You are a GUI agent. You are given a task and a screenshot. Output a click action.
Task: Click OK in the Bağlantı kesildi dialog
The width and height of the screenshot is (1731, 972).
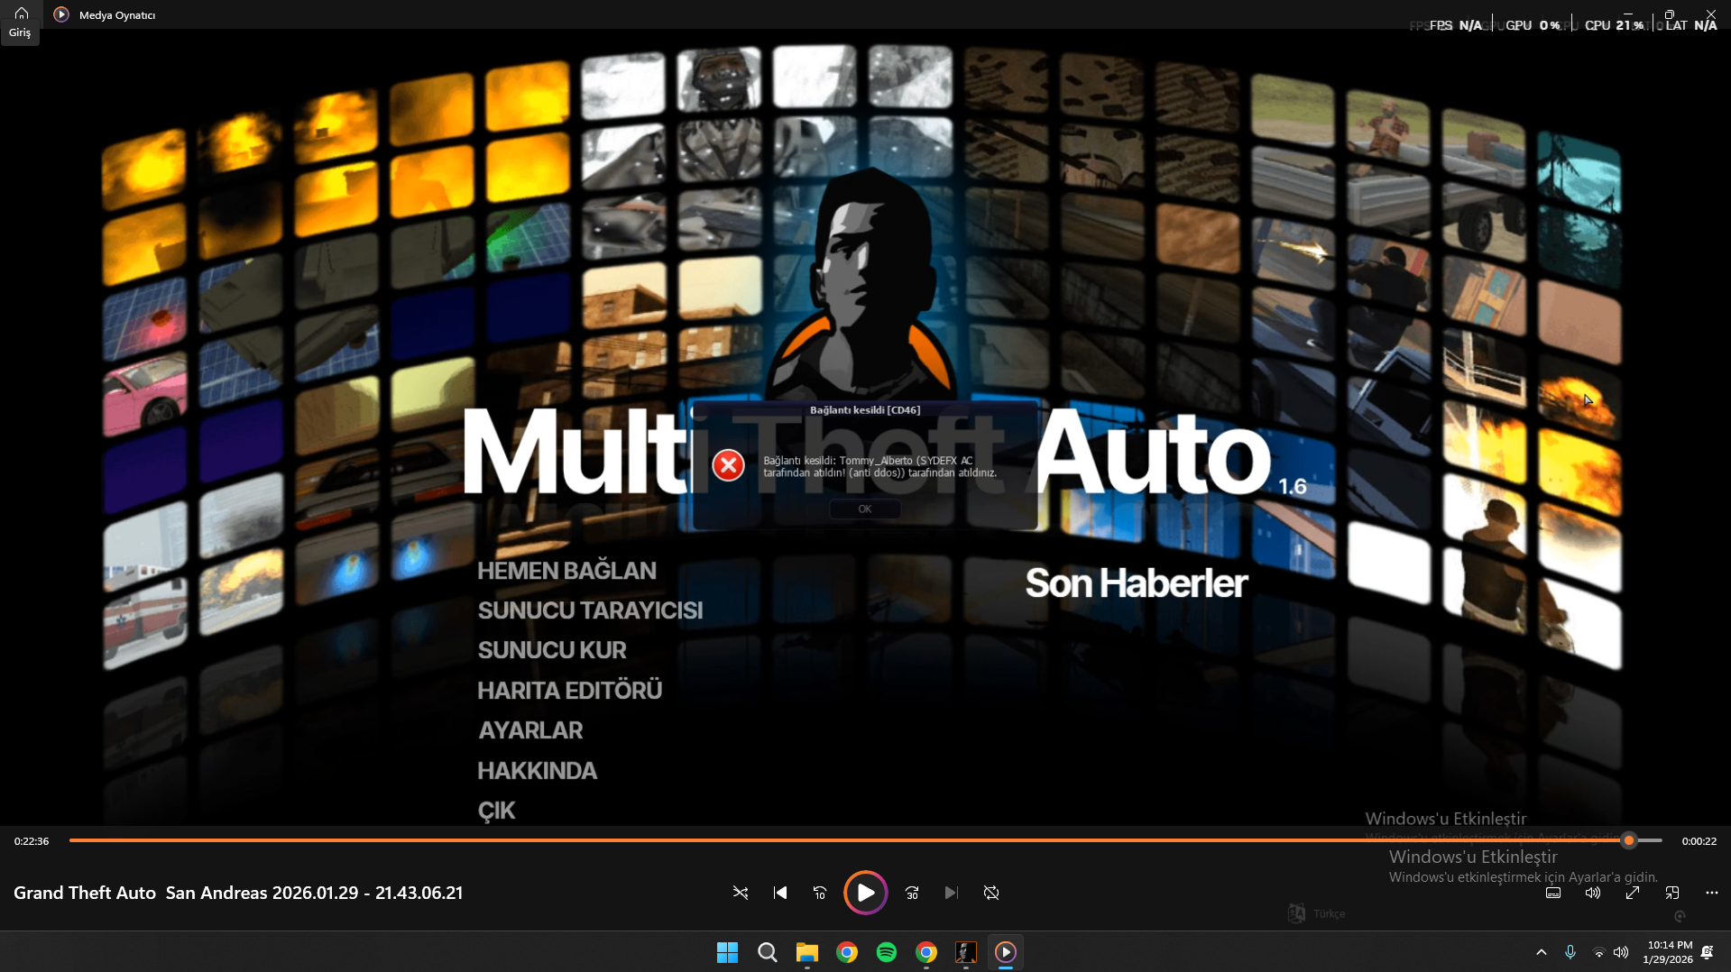coord(865,509)
